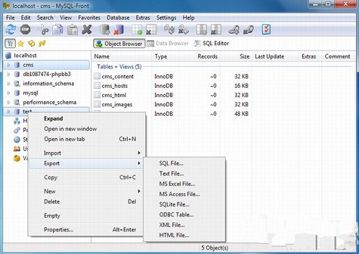Choose MS Excel File... export option

177,184
